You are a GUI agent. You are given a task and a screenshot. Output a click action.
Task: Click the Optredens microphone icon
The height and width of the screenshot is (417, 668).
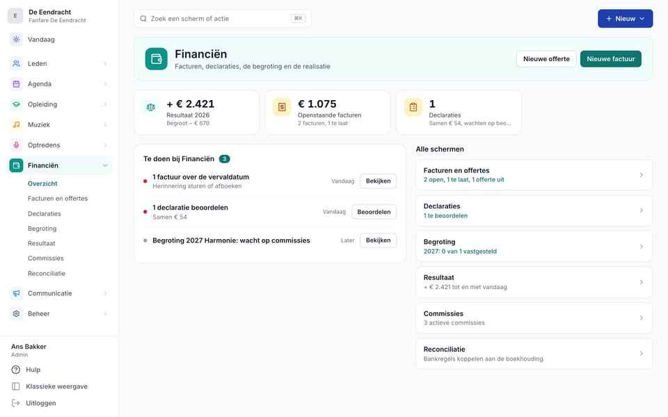[16, 145]
